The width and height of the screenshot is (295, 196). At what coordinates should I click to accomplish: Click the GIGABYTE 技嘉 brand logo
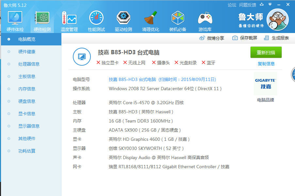(x=266, y=84)
